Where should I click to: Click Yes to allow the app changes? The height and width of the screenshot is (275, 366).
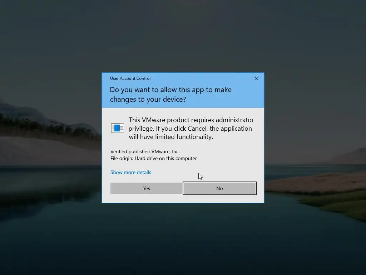146,188
